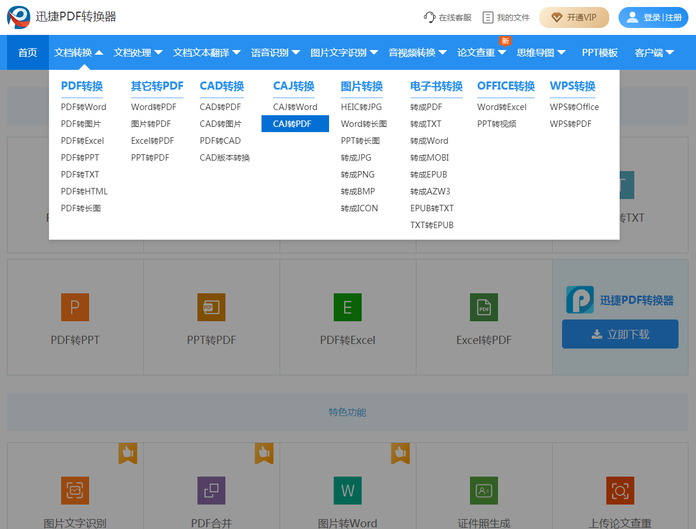Click the 迅捷PDF转换器 download banner logo

pos(580,300)
